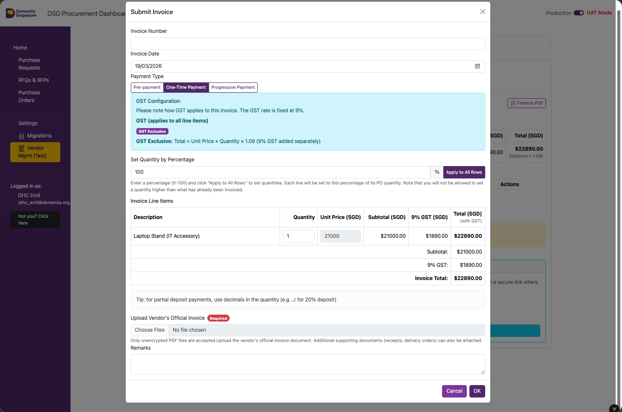Click the Dementia Singapore logo

(21, 13)
